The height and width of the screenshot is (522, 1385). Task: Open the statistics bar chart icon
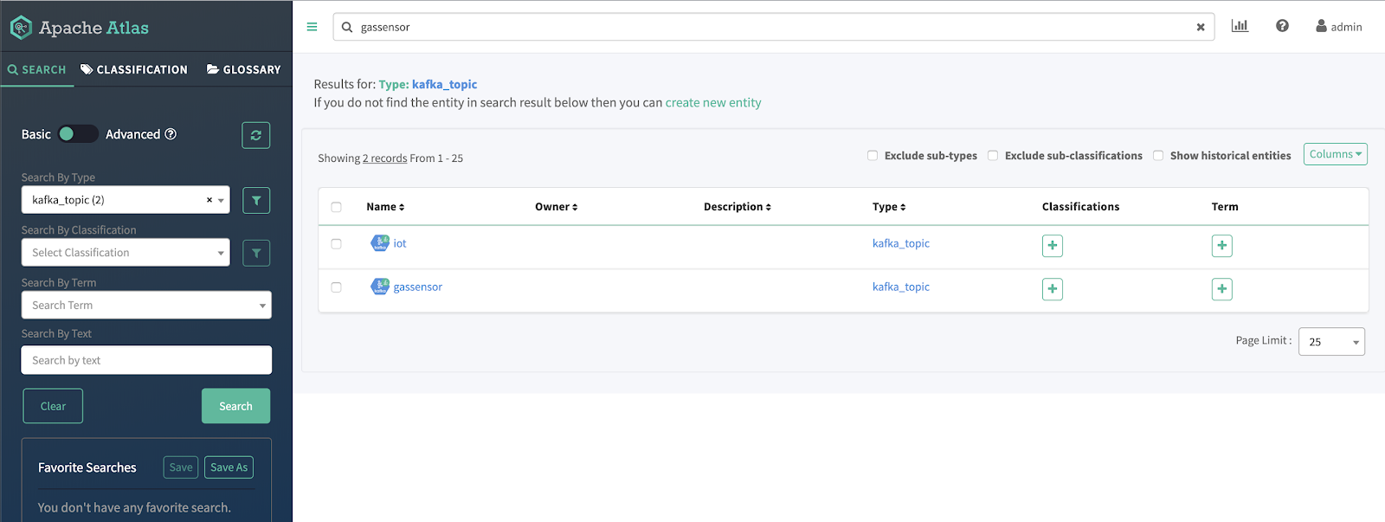tap(1240, 26)
